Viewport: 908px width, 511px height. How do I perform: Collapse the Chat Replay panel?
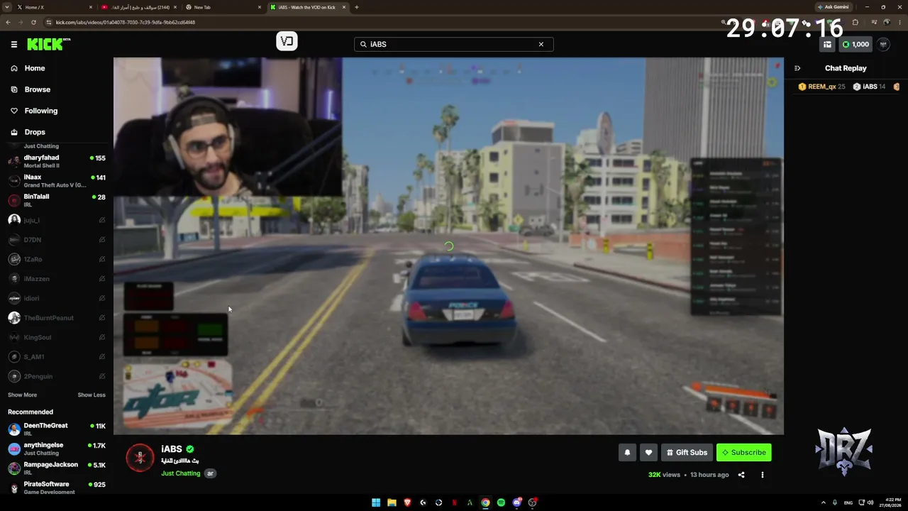797,68
